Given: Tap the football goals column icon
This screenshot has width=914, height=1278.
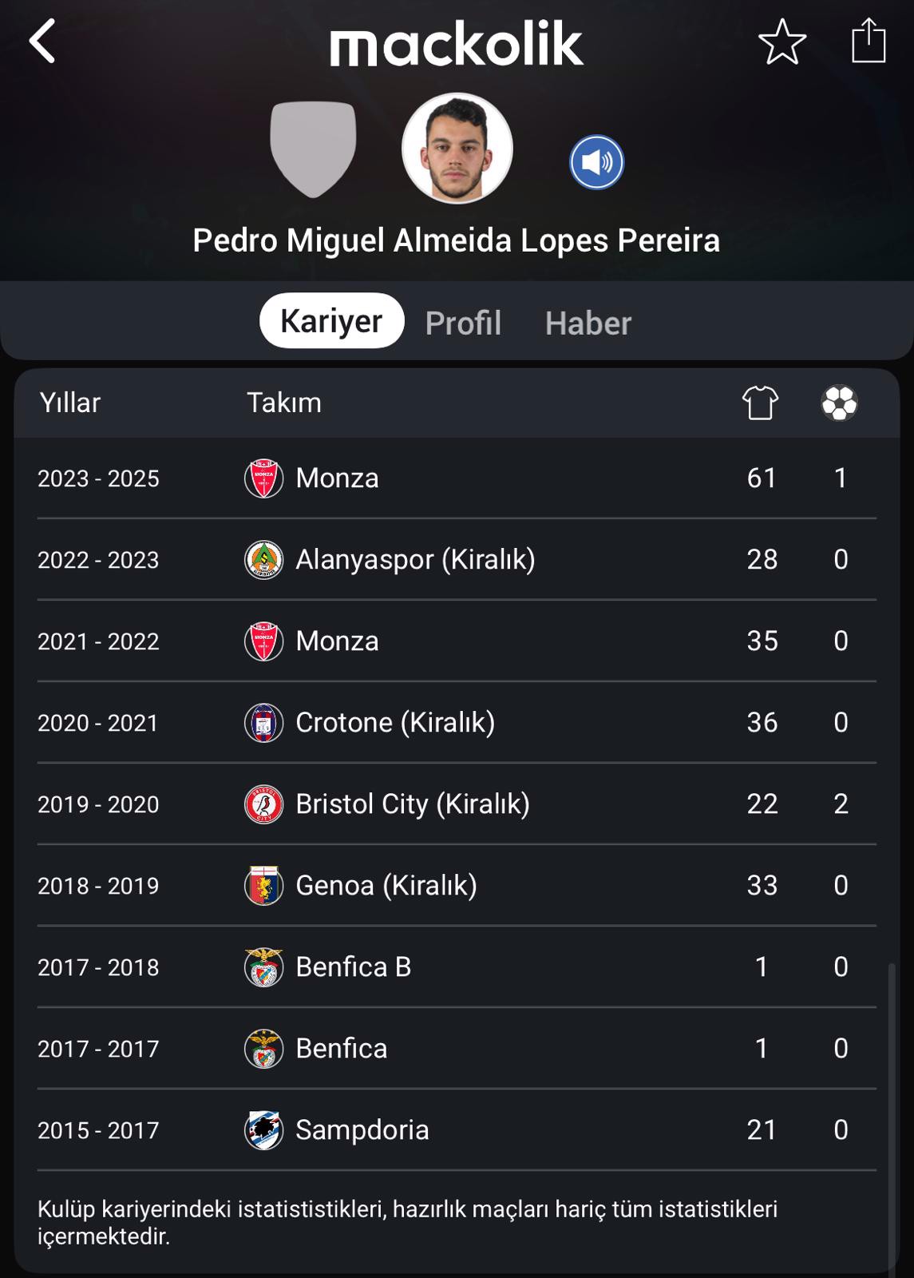Looking at the screenshot, I should pyautogui.click(x=840, y=403).
